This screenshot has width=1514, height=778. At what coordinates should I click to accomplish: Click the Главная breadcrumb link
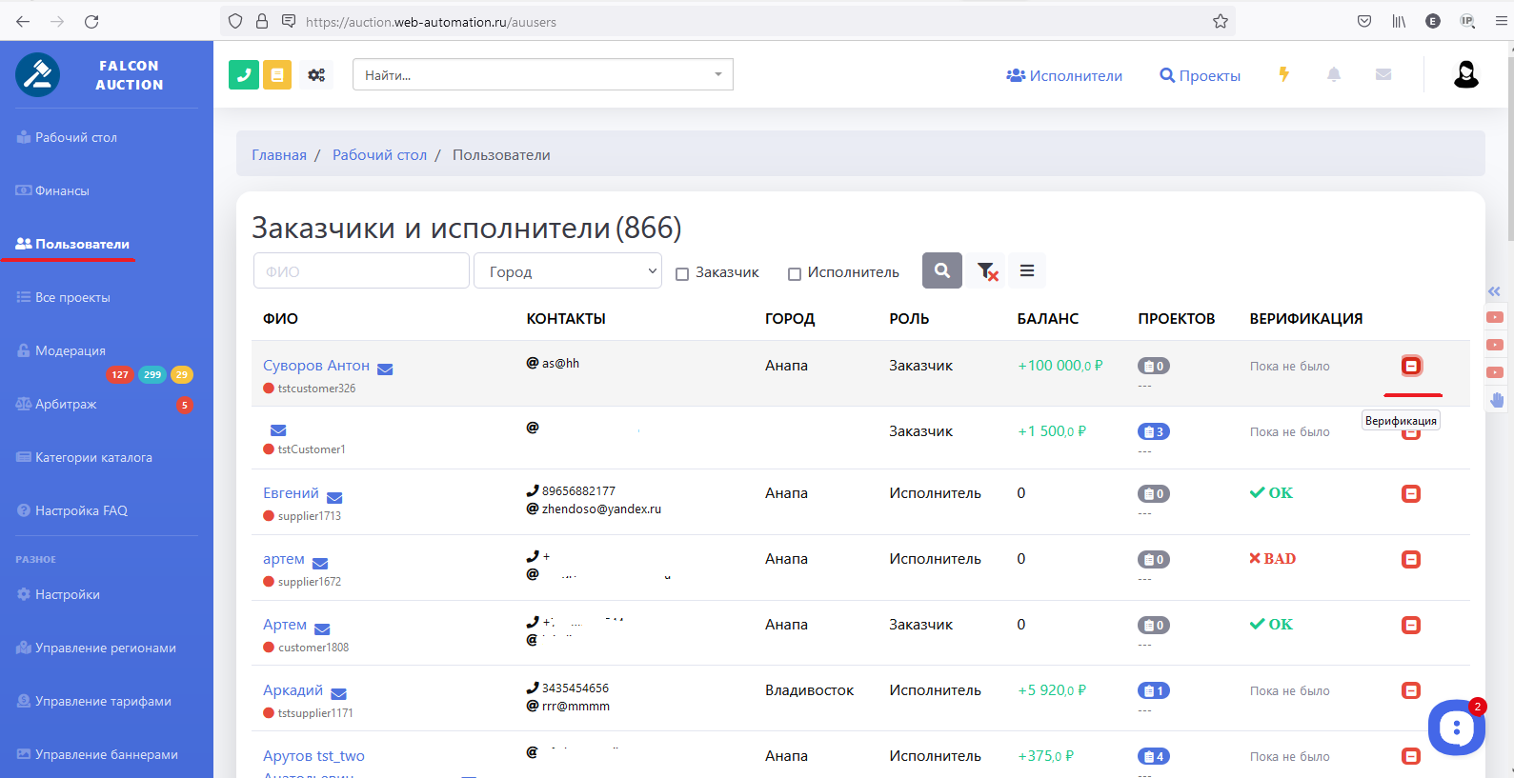[279, 154]
